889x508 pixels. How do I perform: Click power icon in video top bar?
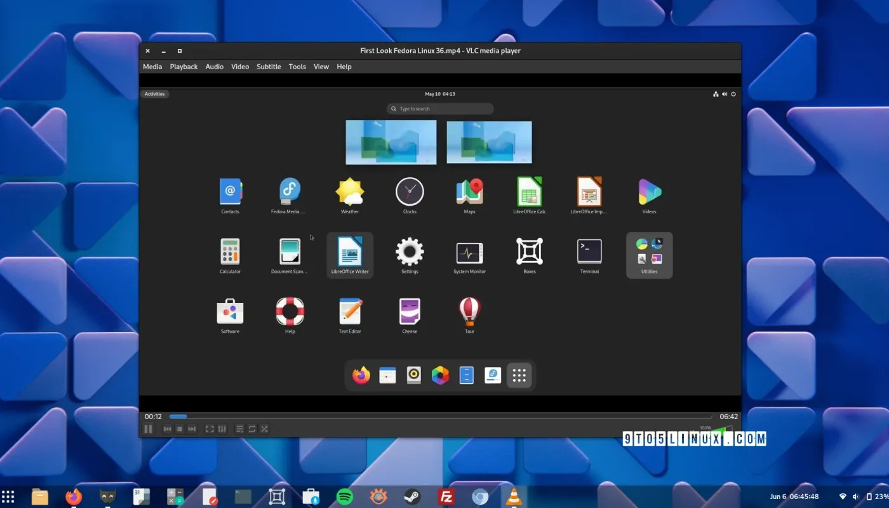(733, 94)
